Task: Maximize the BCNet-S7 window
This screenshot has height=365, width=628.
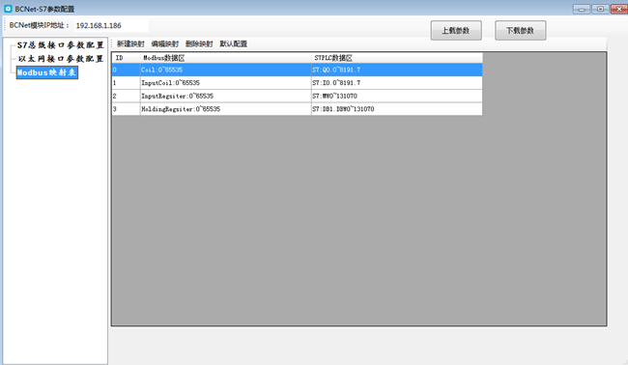Action: (x=600, y=9)
